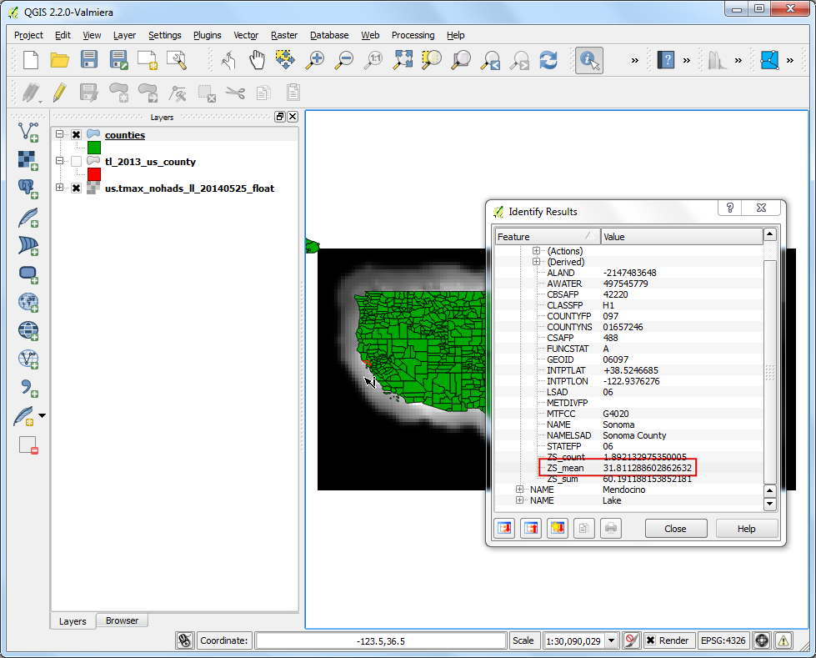Screen dimensions: 816x658
Task: Click the New Project icon
Action: (31, 60)
